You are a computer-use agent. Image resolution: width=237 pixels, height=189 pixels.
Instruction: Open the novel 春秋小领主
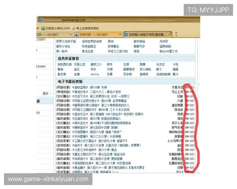tap(63, 46)
